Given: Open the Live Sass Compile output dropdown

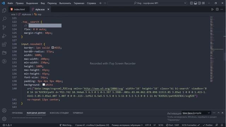Looking at the screenshot, I should [196, 113].
